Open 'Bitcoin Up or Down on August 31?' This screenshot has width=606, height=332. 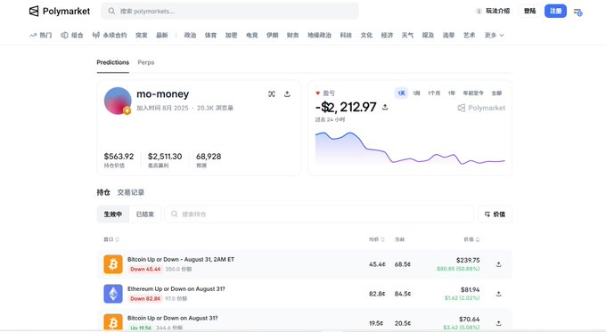172,318
